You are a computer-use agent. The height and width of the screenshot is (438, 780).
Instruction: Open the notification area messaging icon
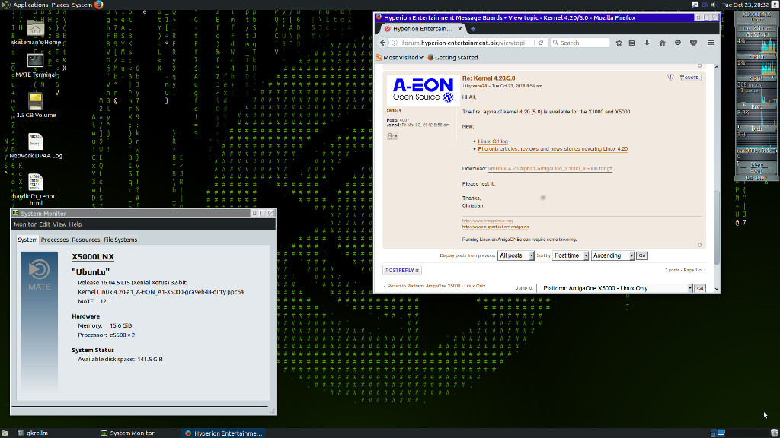(695, 5)
